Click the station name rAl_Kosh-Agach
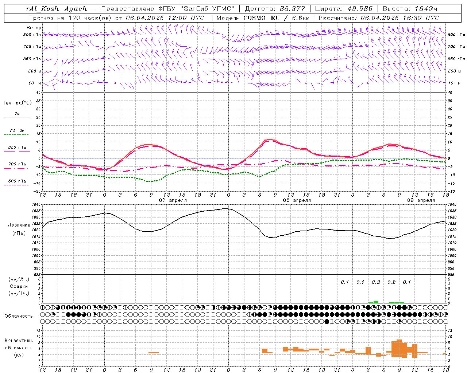 [57, 9]
